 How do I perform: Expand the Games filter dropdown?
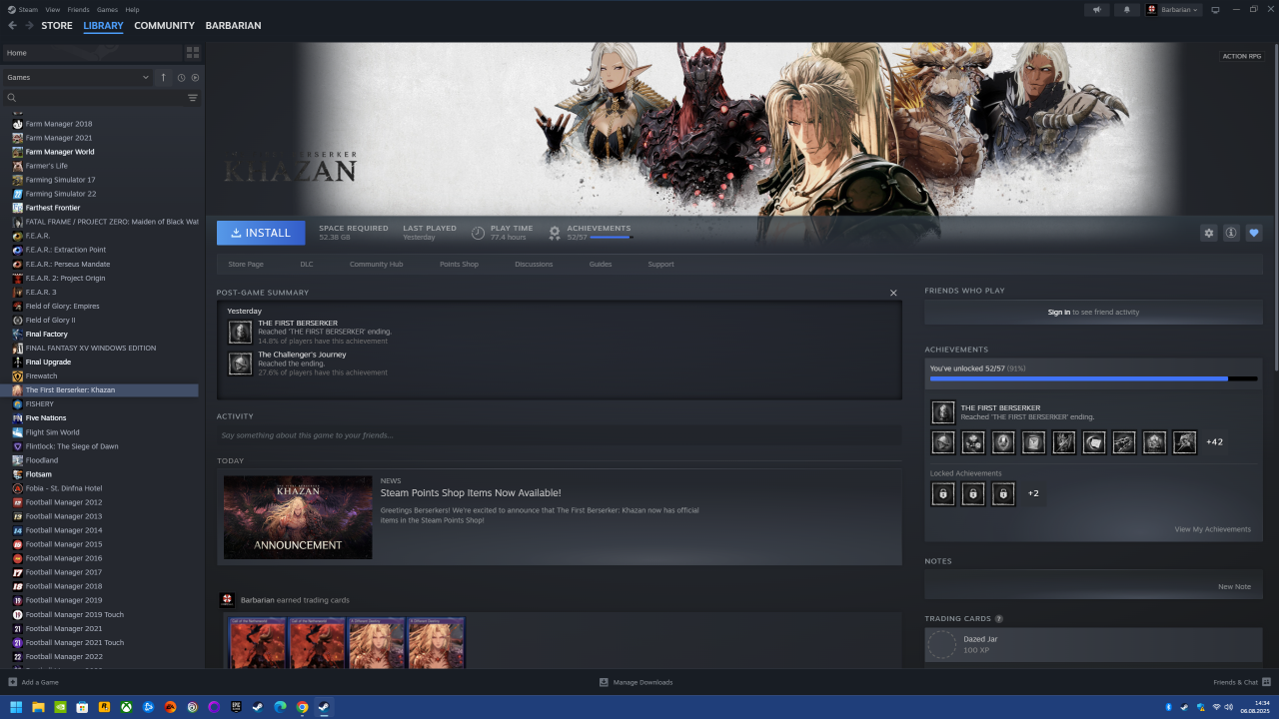tap(146, 78)
